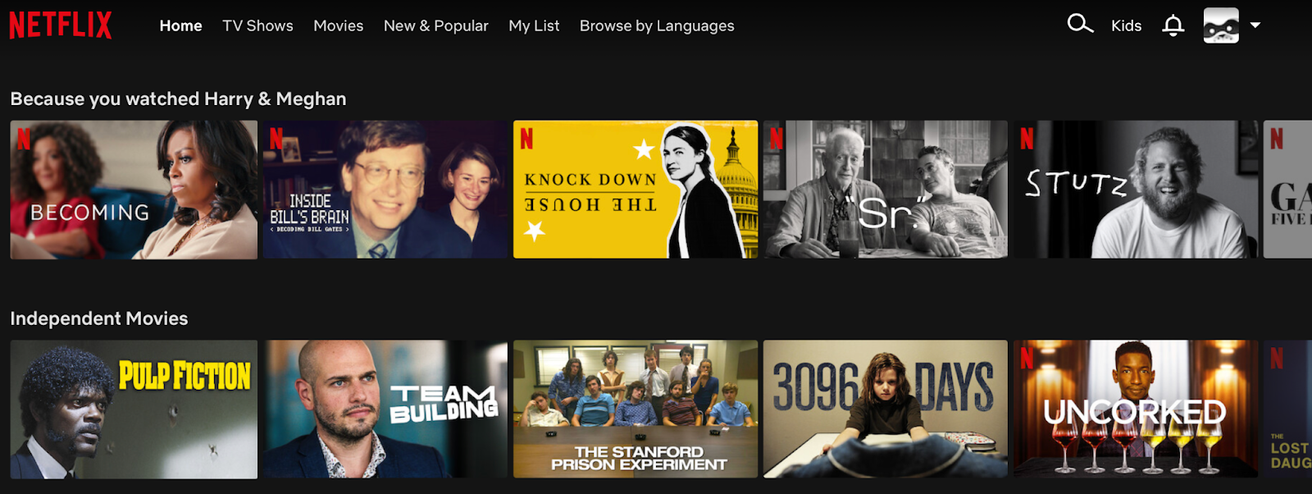Open Browse by Languages

coord(657,25)
